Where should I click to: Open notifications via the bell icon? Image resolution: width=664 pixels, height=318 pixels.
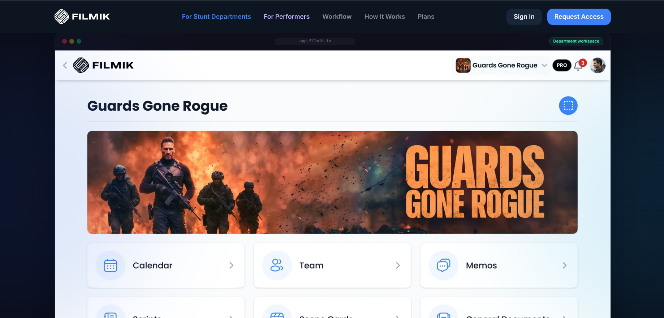[579, 65]
